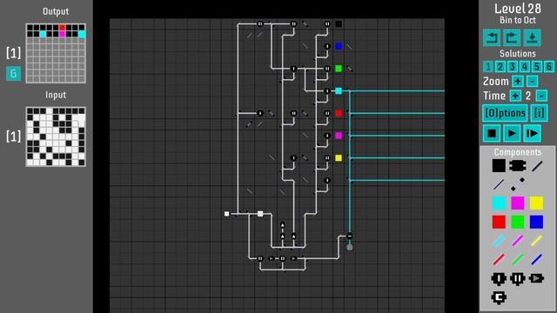Step the simulation forward once
Screen dimensions: 557x313
click(532, 133)
